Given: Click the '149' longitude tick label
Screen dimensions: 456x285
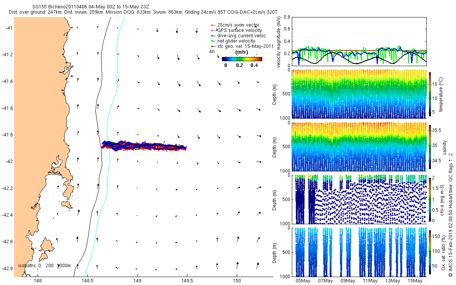Looking at the screenshot, I should (x=137, y=281).
